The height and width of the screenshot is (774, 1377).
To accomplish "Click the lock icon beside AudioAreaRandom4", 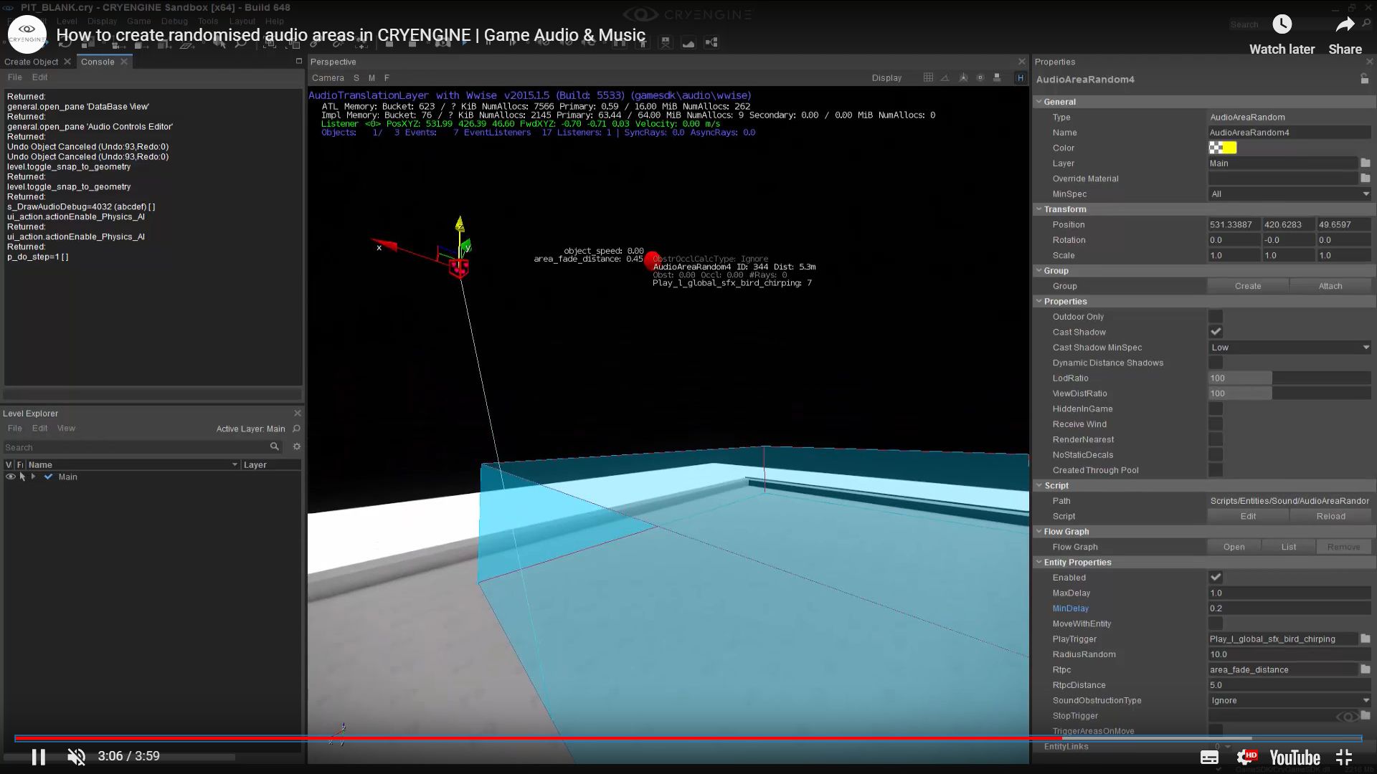I will (1365, 80).
